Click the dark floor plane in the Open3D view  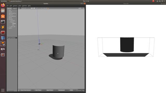coord(126,55)
